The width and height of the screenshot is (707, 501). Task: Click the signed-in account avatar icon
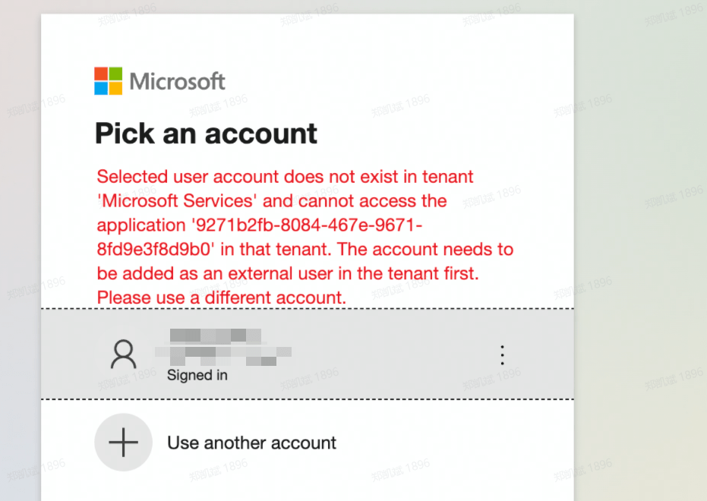pos(124,354)
